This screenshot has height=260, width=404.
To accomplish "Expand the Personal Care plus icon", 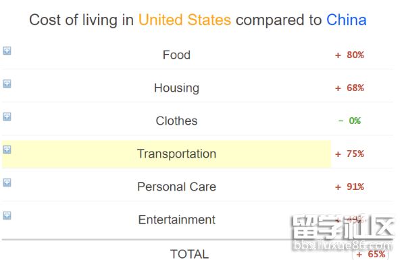I will [x=7, y=183].
